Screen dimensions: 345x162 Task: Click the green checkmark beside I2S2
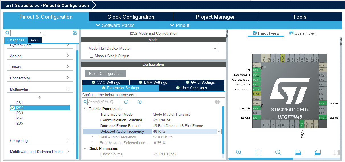pyautogui.click(x=12, y=108)
